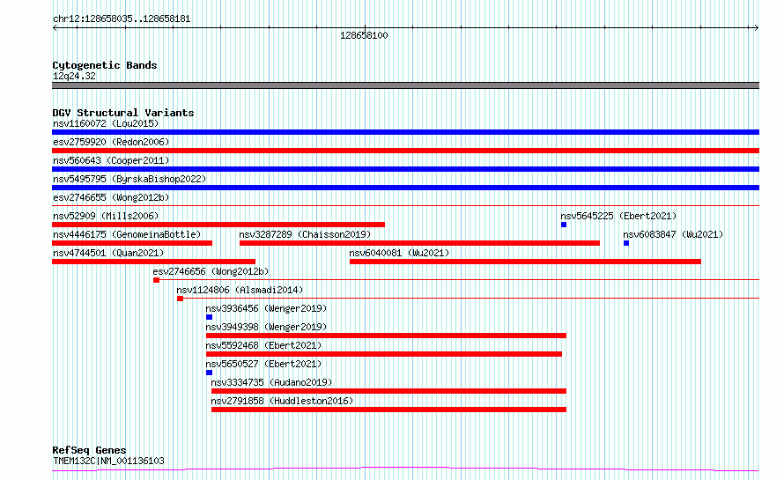Select the red bar under nsv52909 (Mills2006)
Image resolution: width=784 pixels, height=480 pixels.
[218, 225]
